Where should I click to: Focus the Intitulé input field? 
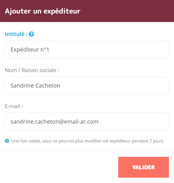click(87, 49)
